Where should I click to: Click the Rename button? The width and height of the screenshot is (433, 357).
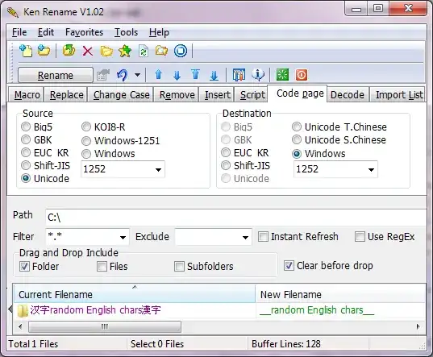[x=56, y=75]
